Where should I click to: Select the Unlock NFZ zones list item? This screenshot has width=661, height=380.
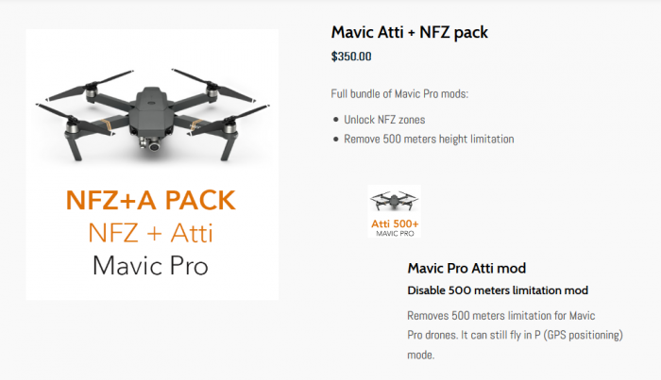[384, 120]
